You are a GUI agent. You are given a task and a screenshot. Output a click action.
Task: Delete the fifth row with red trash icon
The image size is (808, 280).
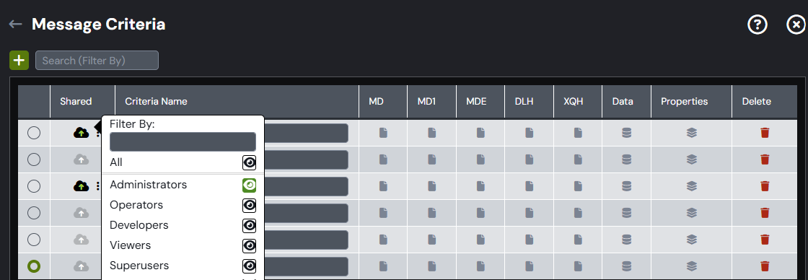[x=765, y=240]
